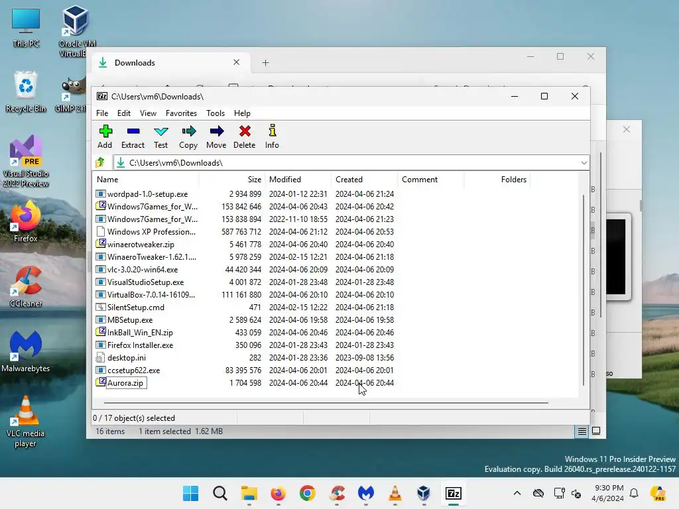
Task: Add new tab in Downloads Explorer window
Action: click(x=265, y=63)
